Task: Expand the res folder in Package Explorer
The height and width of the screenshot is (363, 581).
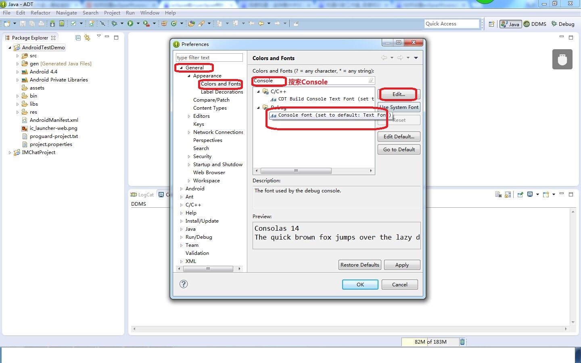Action: click(x=17, y=112)
